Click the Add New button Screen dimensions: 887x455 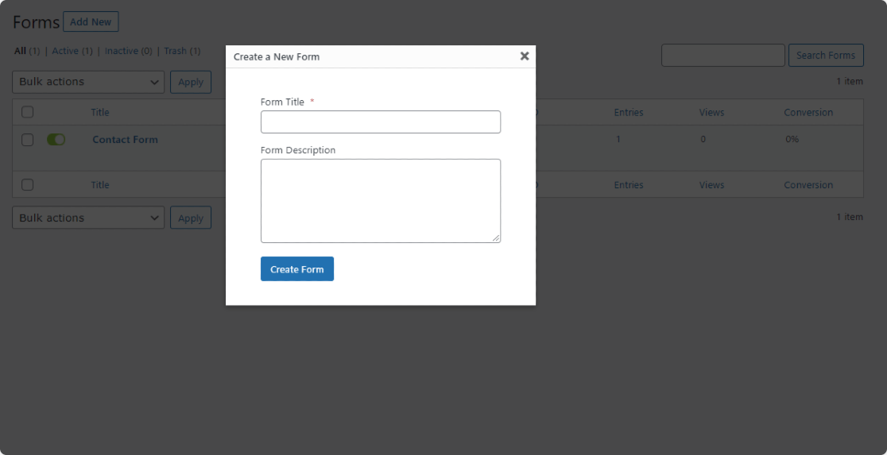coord(91,22)
